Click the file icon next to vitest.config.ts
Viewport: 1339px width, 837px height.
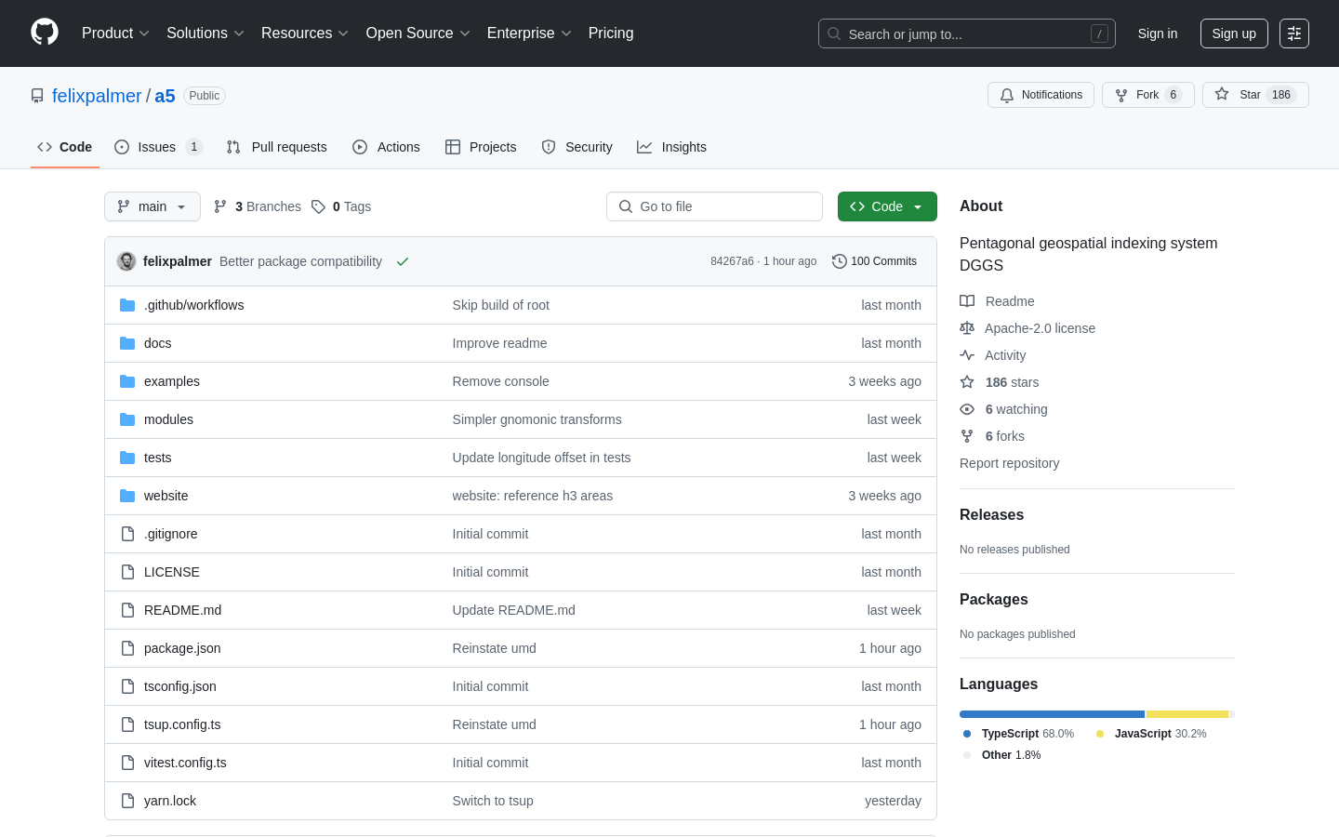[x=127, y=763]
